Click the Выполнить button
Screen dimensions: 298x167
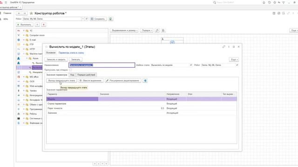pos(25,25)
